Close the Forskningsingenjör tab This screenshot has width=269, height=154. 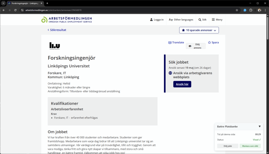(x=42, y=3)
